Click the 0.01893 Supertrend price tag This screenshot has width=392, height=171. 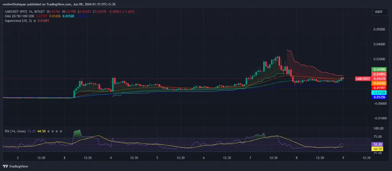(379, 74)
